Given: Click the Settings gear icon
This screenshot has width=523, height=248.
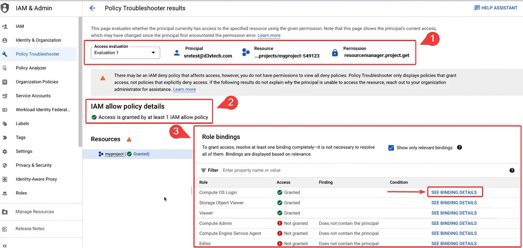Looking at the screenshot, I should [x=5, y=151].
